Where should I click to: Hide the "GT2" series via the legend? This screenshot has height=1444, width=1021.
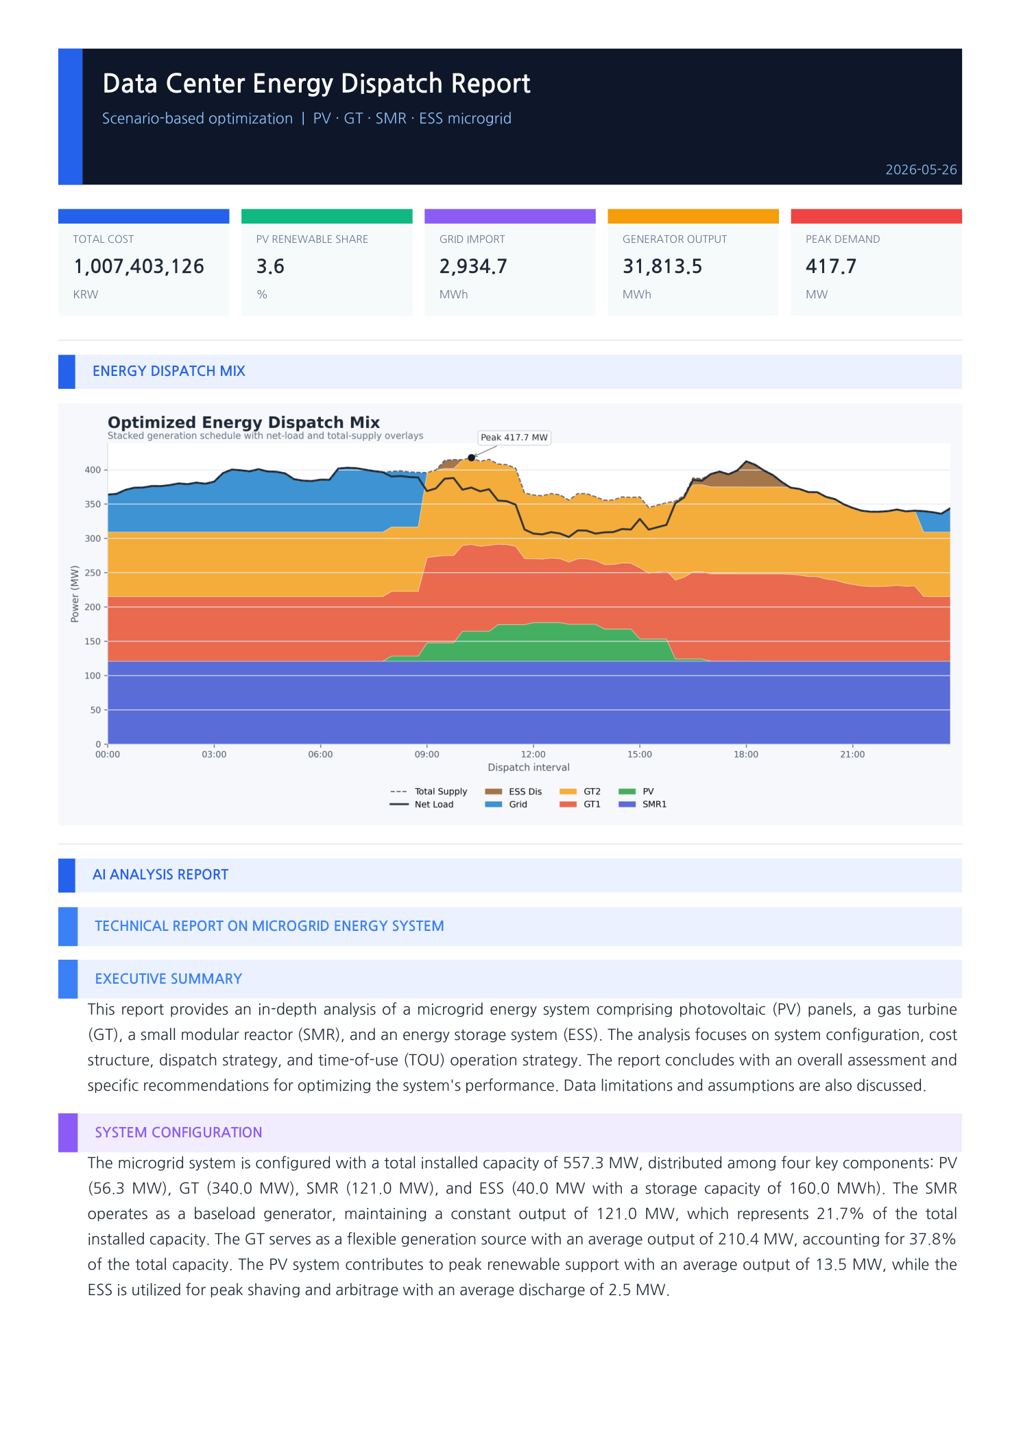click(580, 792)
